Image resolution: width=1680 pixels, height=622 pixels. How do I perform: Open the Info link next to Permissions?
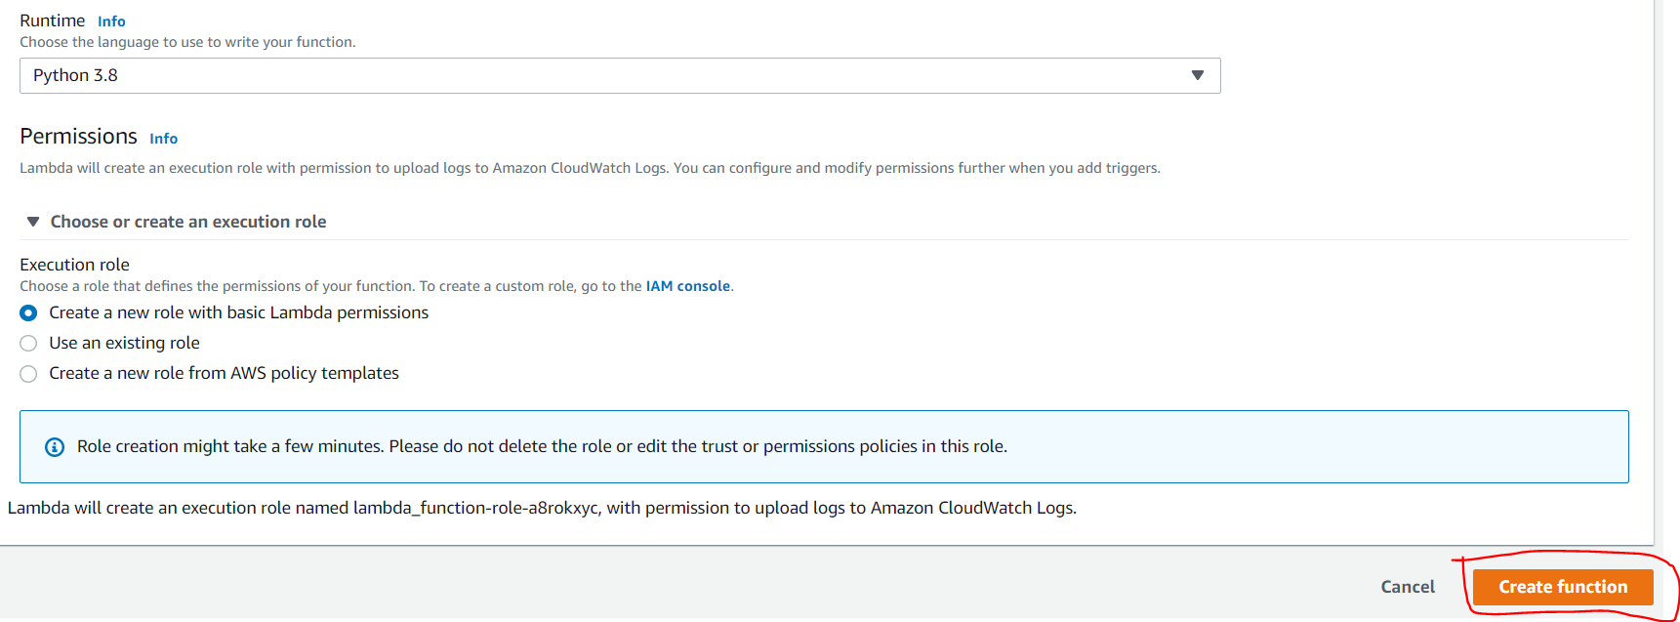coord(163,139)
